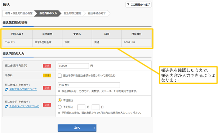This screenshot has width=218, height=133.
Task: Click the 支店名 column header
Action: (77, 34)
